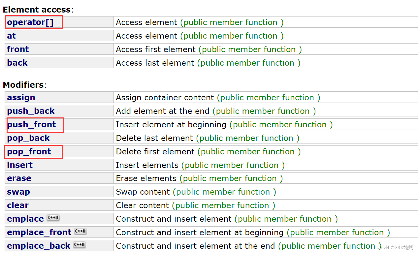Screen dimensions: 418x253
Task: Click the 'Delete first element' description cell
Action: (155, 152)
